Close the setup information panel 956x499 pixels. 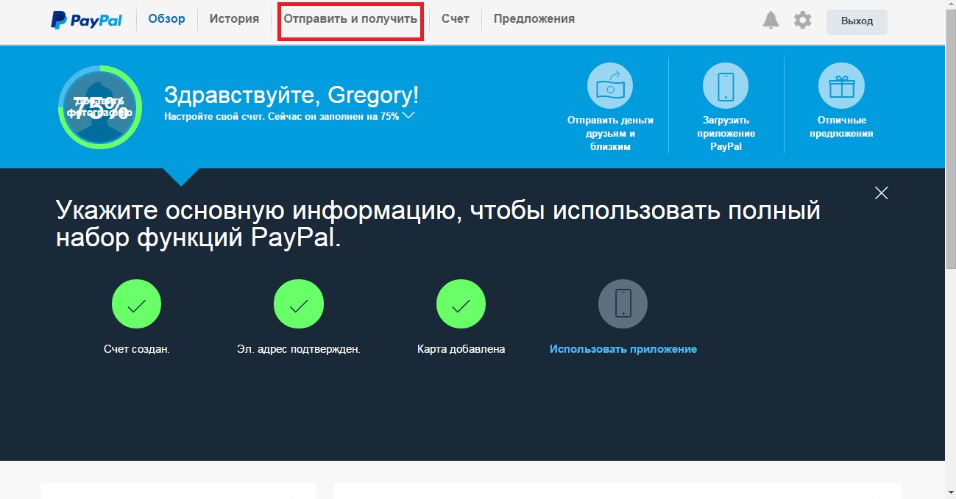point(881,193)
